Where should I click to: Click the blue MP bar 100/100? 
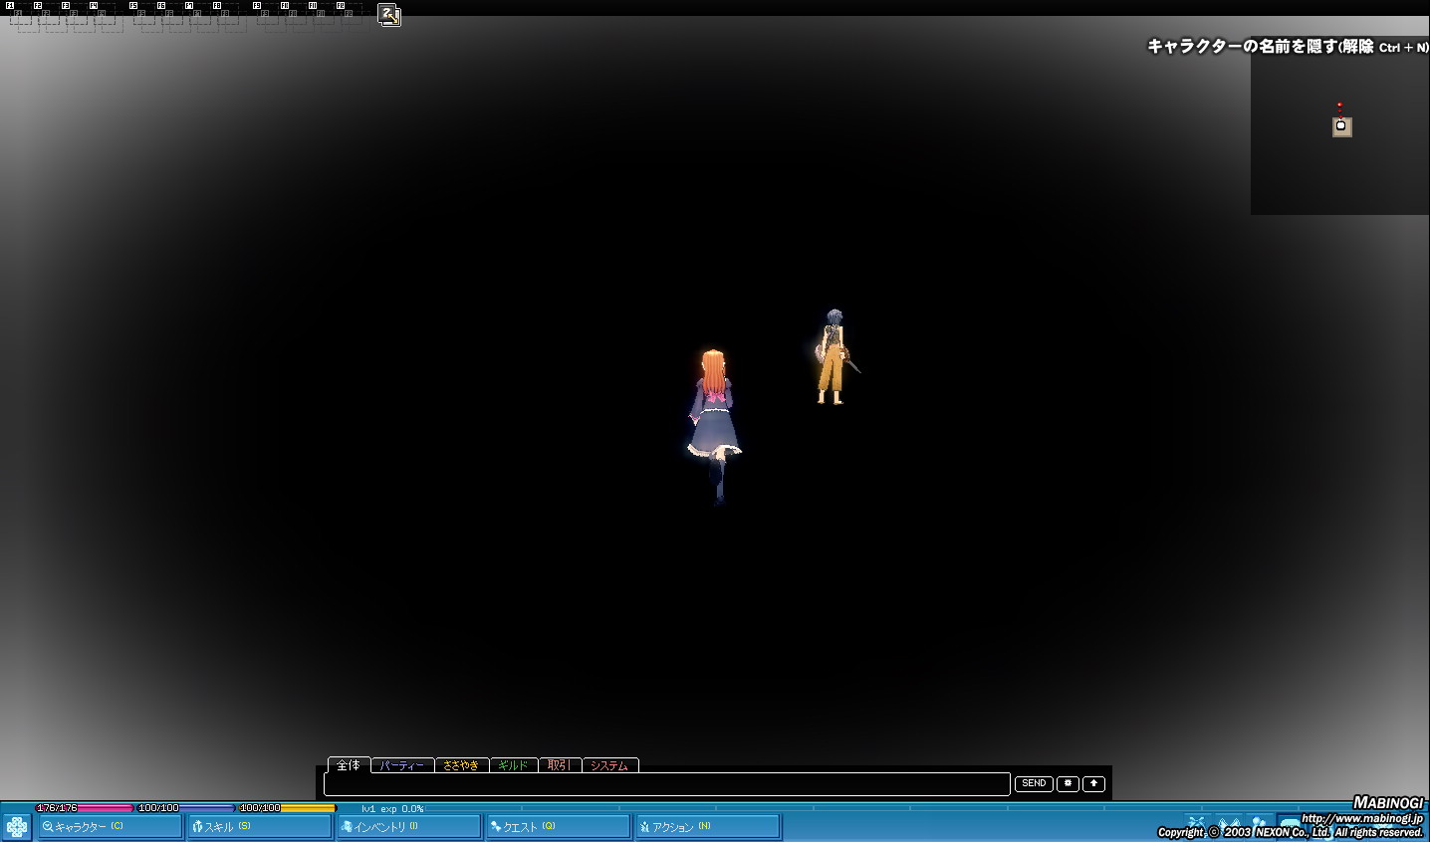click(x=185, y=808)
